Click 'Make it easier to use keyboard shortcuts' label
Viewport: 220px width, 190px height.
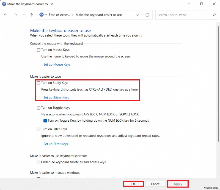click(x=59, y=156)
